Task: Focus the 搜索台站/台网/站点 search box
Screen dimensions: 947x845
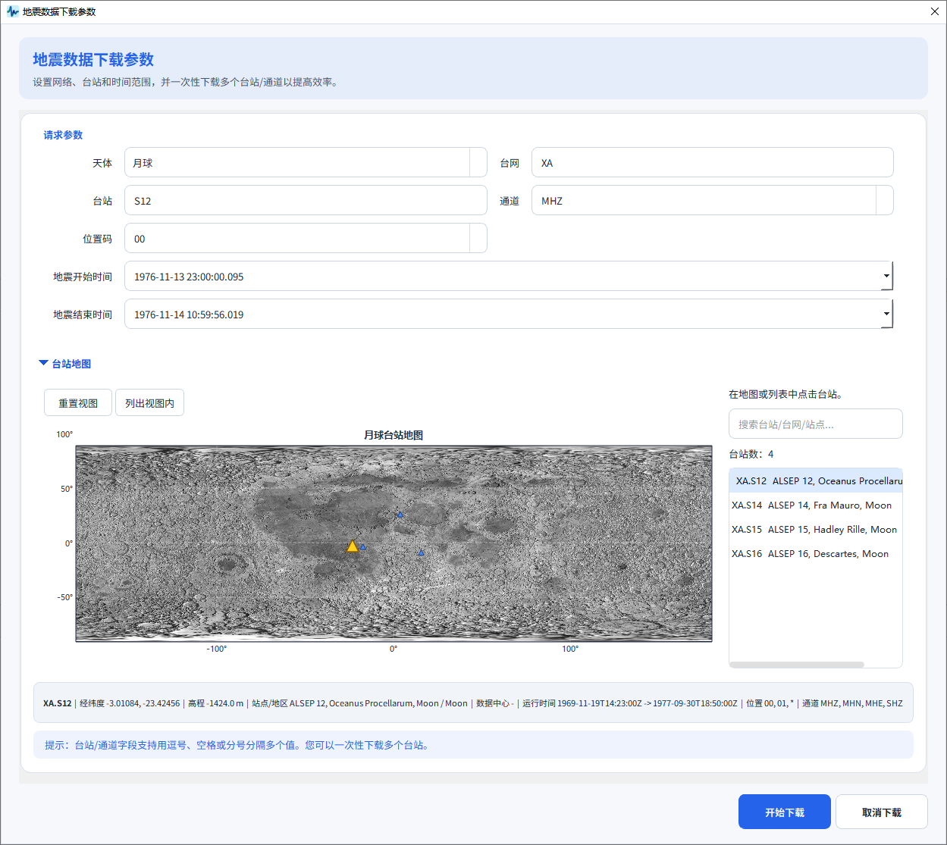Action: click(816, 424)
